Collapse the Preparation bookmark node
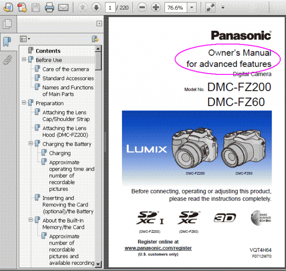 (24, 103)
